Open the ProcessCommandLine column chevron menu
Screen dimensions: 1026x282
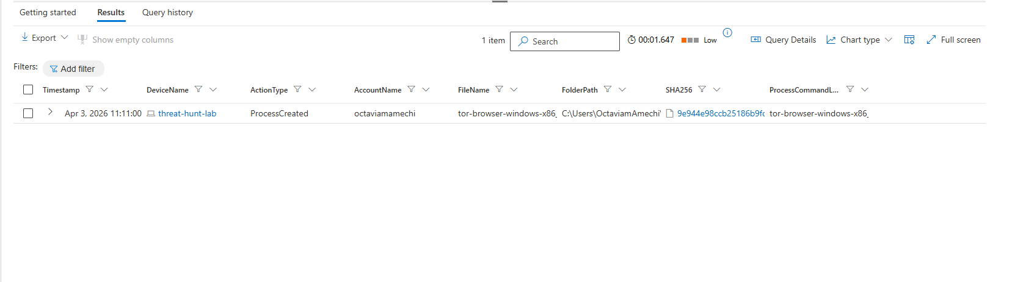865,89
